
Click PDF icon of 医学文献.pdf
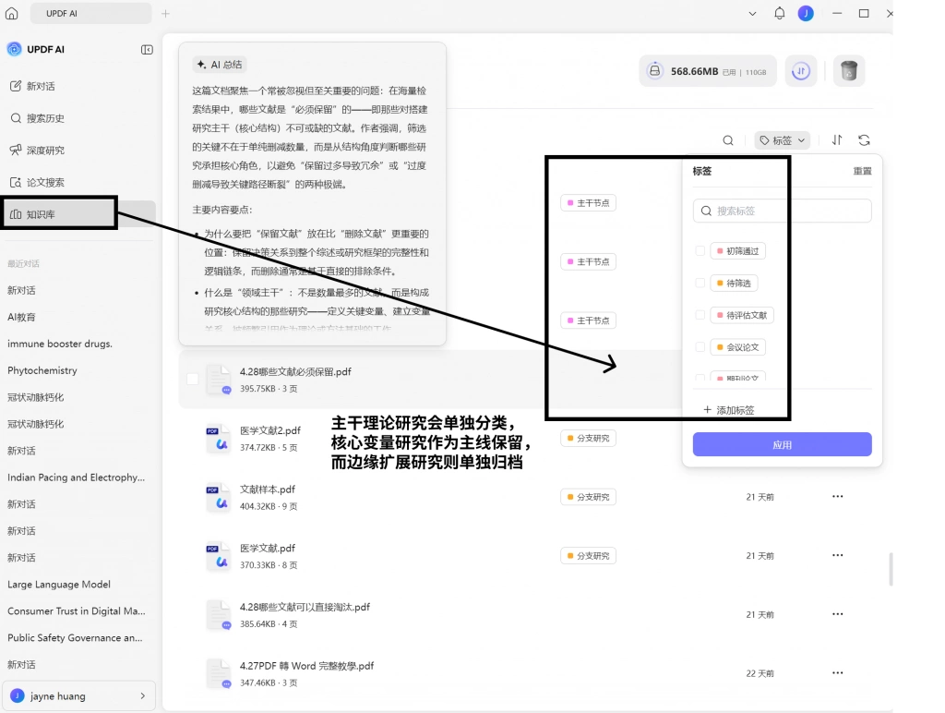218,556
